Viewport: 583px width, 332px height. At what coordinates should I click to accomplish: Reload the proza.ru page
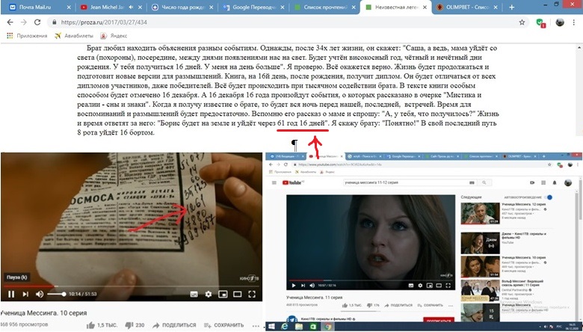[x=37, y=22]
